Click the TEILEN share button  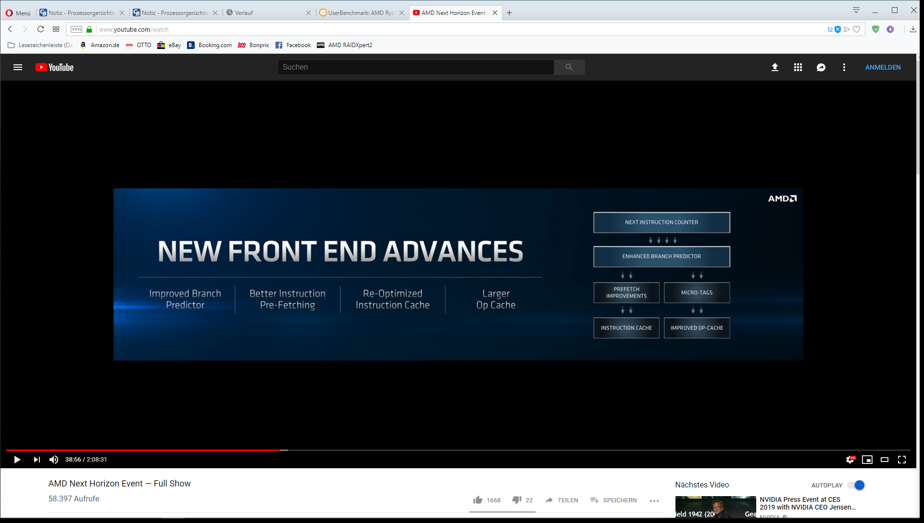tap(562, 500)
